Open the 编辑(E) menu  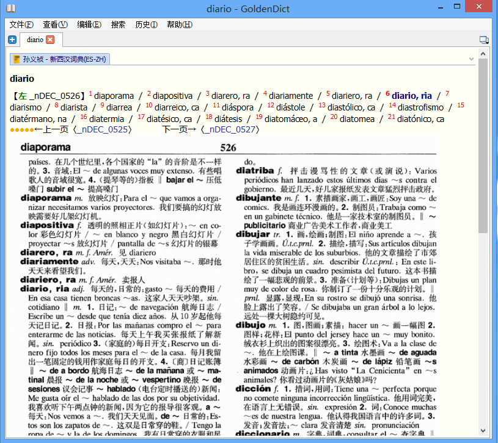[x=89, y=24]
